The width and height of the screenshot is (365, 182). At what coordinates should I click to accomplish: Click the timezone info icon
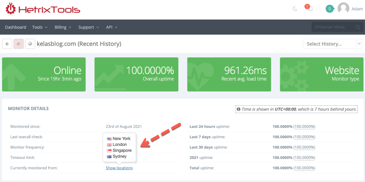[238, 109]
